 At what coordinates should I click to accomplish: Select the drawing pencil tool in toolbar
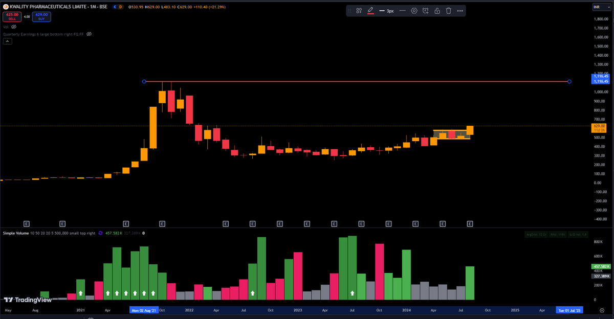(x=371, y=10)
